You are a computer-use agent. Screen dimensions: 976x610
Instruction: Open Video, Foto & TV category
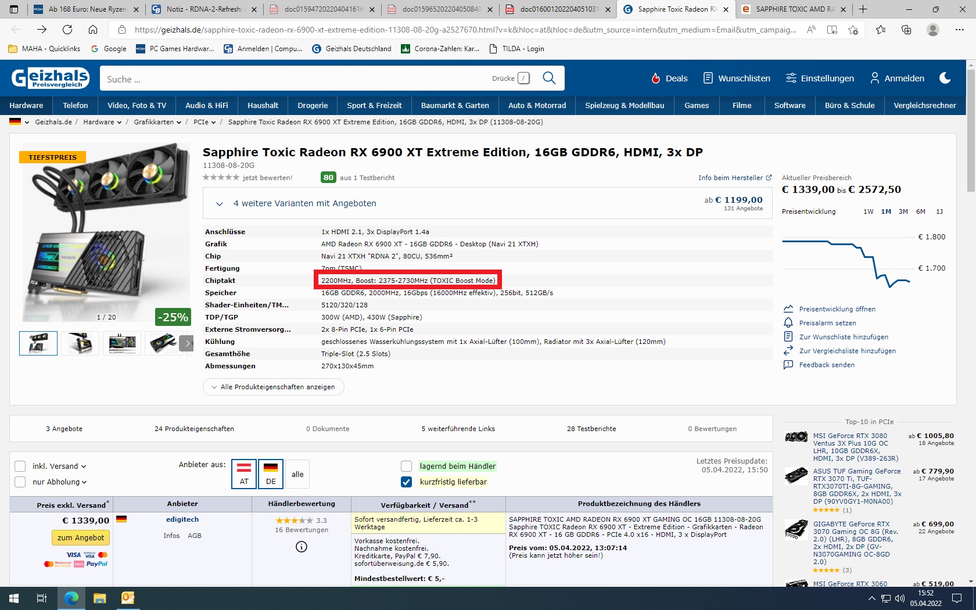point(137,105)
